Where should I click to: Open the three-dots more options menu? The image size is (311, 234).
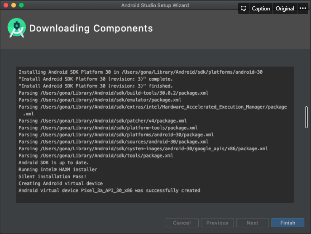tap(303, 8)
